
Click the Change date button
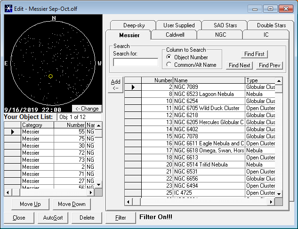point(87,109)
